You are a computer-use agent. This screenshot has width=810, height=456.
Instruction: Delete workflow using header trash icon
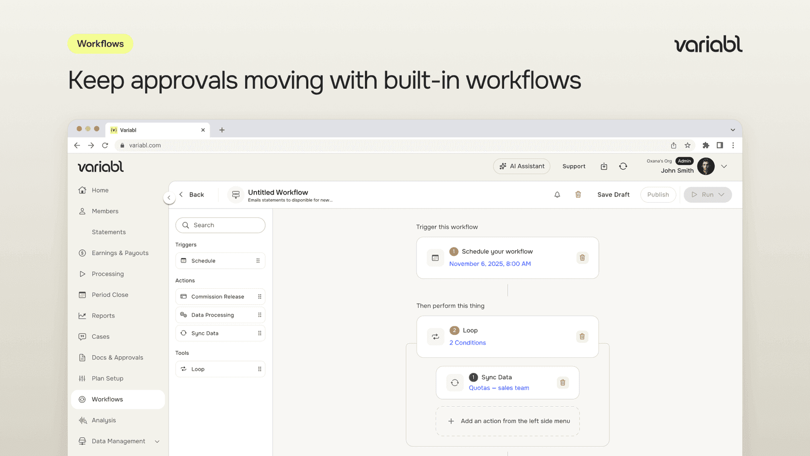(578, 195)
